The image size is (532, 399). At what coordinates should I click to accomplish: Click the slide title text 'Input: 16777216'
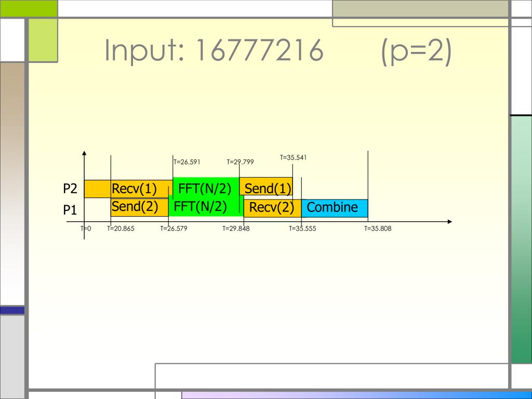214,50
